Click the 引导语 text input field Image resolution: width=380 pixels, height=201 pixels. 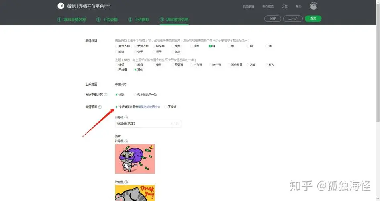pos(148,124)
